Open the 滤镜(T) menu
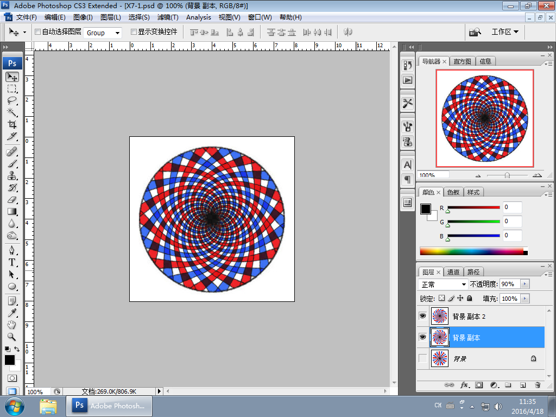The height and width of the screenshot is (417, 556). point(168,17)
